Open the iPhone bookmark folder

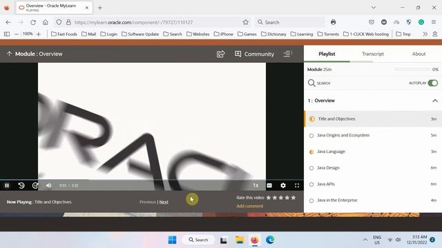click(224, 34)
